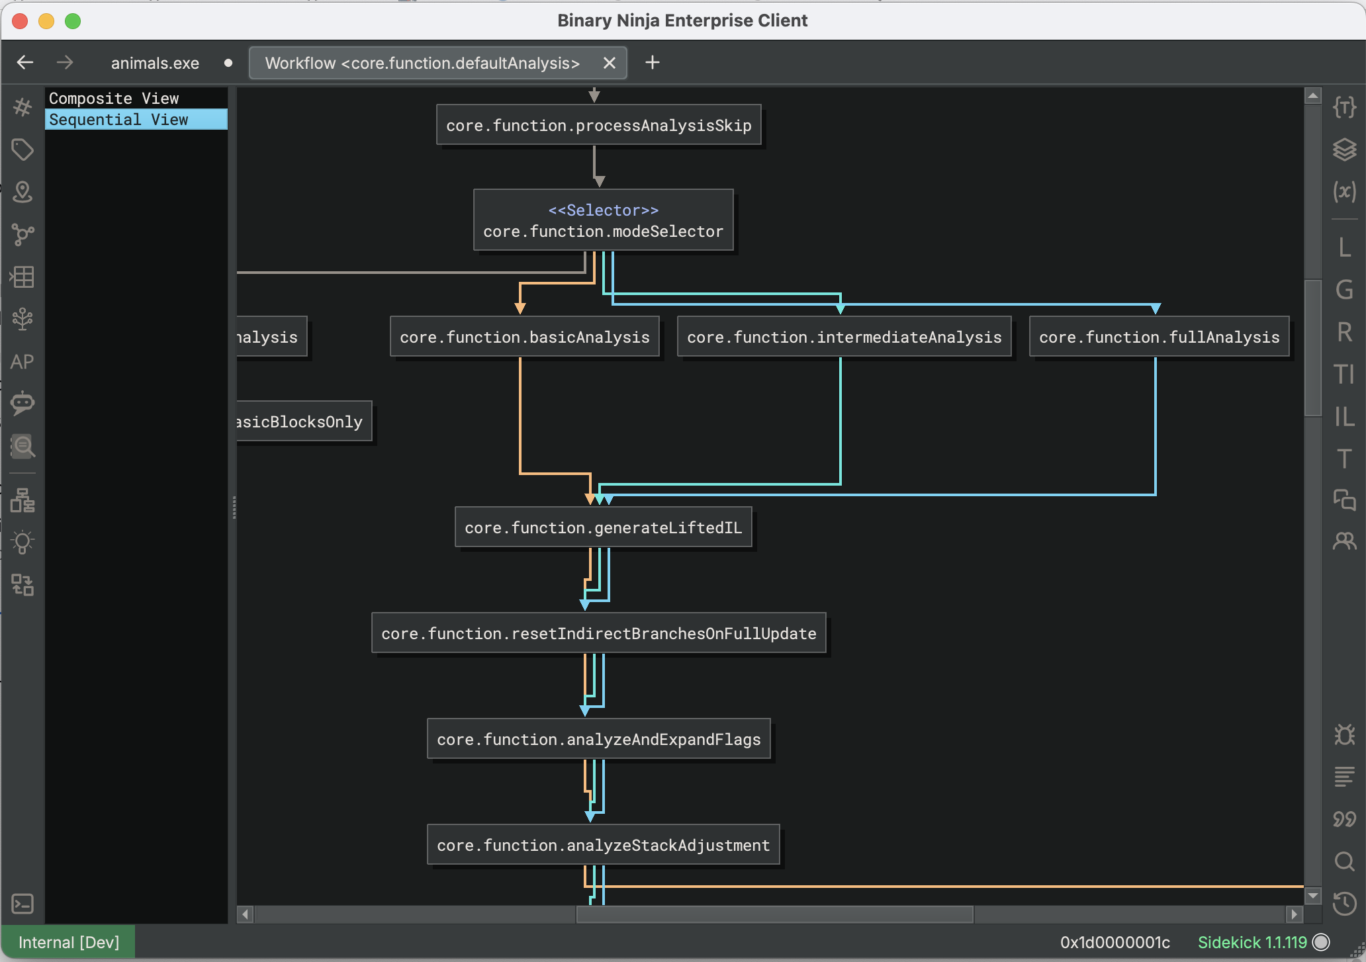Select the core.function.intermediateAnalysis node
Image resolution: width=1366 pixels, height=962 pixels.
pos(844,337)
